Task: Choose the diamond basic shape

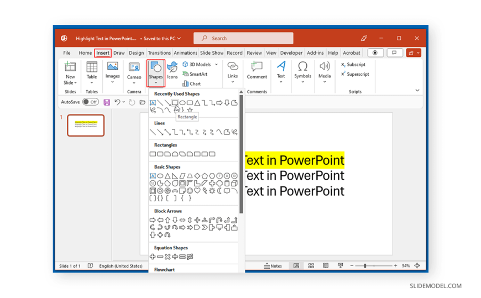Action: click(197, 176)
